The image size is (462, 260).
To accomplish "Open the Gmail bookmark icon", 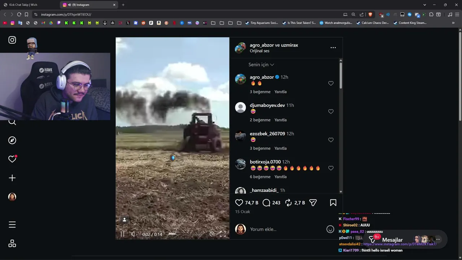I will click(x=43, y=23).
